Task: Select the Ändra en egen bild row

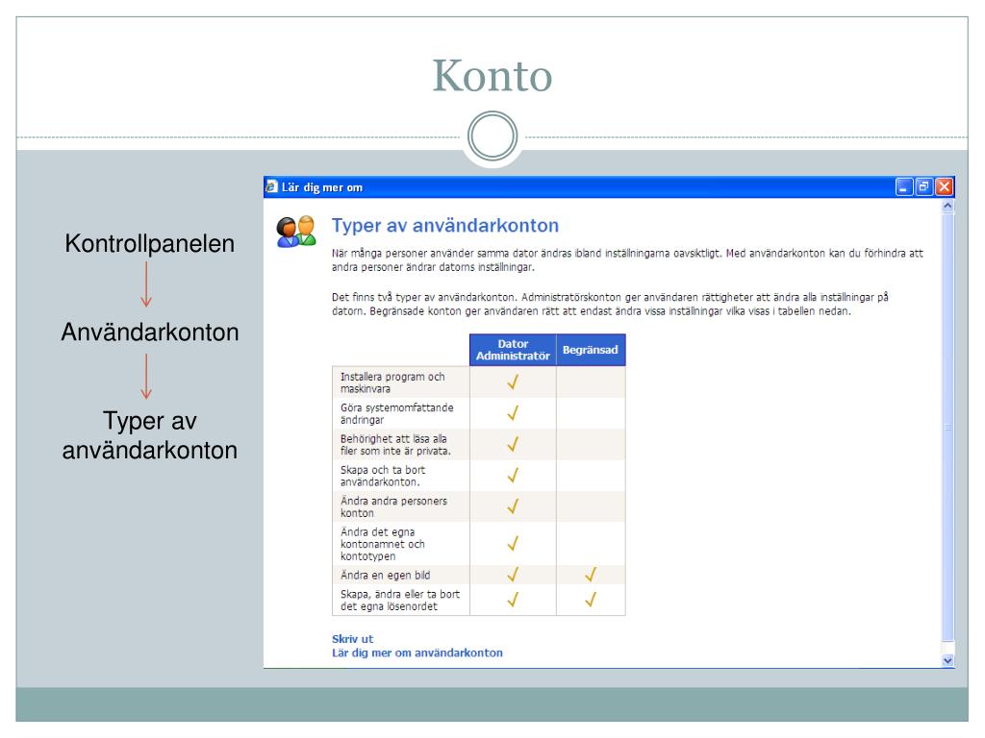Action: pyautogui.click(x=479, y=575)
